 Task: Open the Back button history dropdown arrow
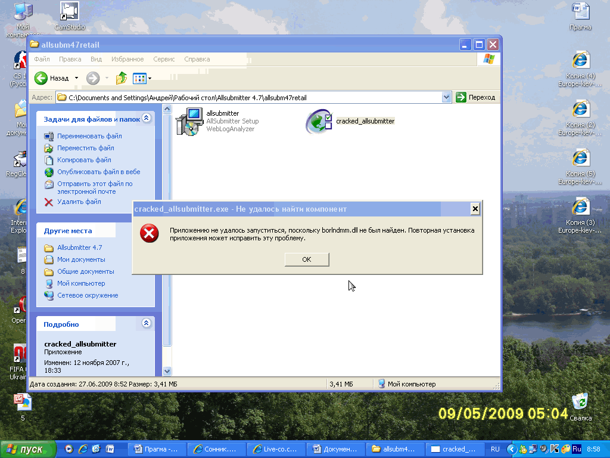(76, 78)
